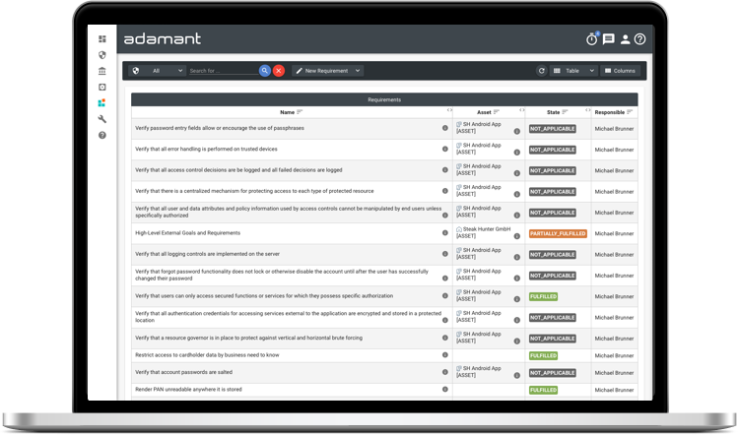
Task: Click the blue search magnifier button
Action: click(265, 71)
